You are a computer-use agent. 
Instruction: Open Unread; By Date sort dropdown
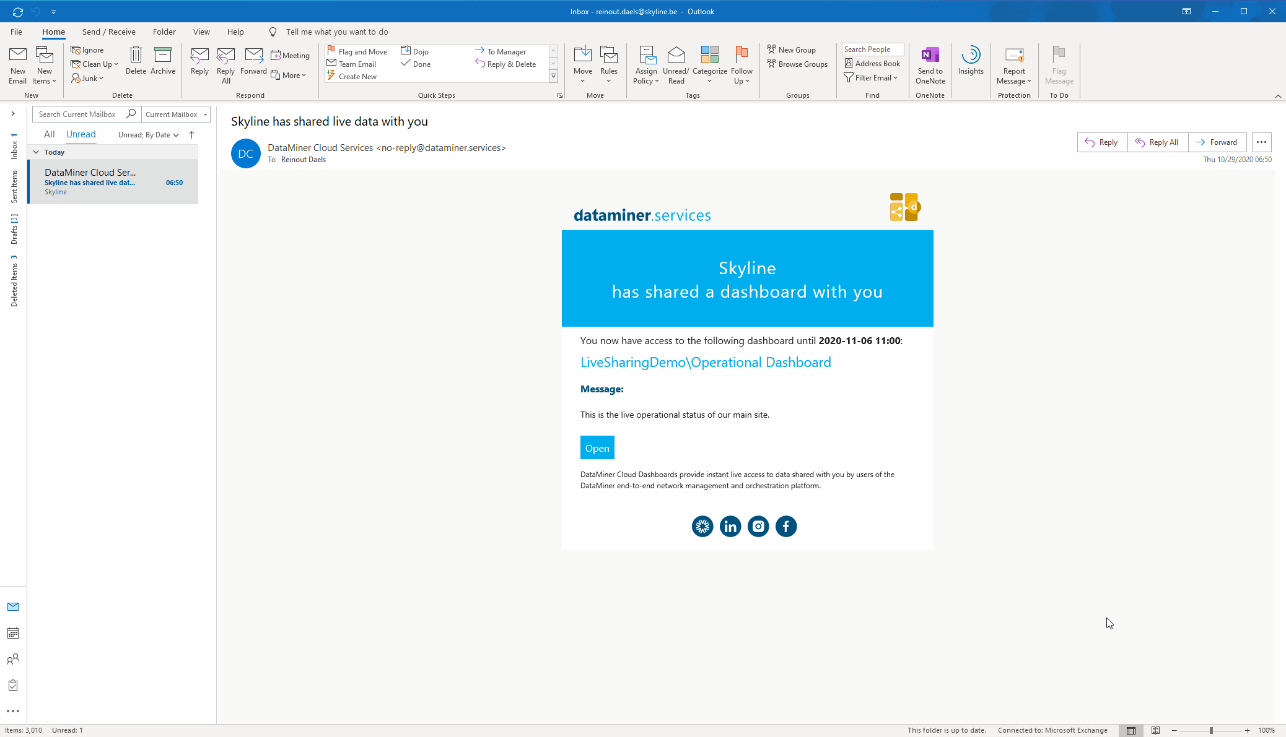tap(149, 135)
